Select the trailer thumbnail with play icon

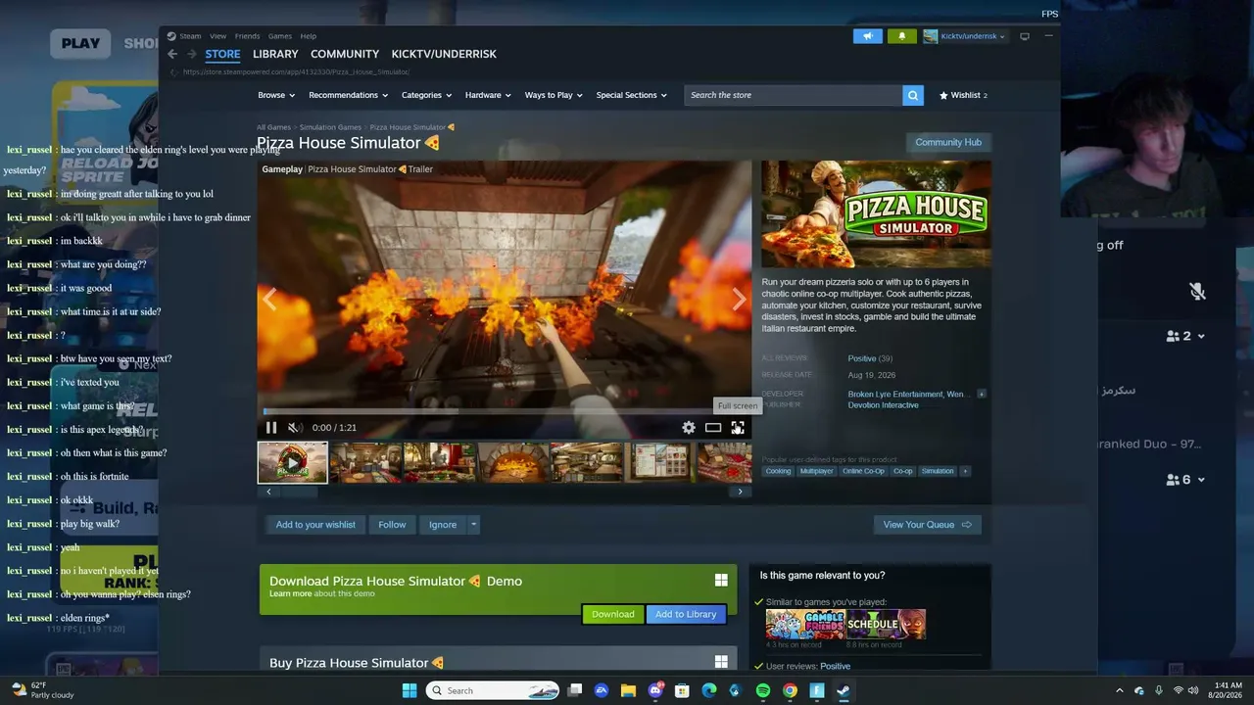pyautogui.click(x=293, y=462)
